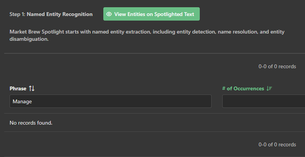The width and height of the screenshot is (305, 157).
Task: Select the No records found message row
Action: pyautogui.click(x=31, y=123)
